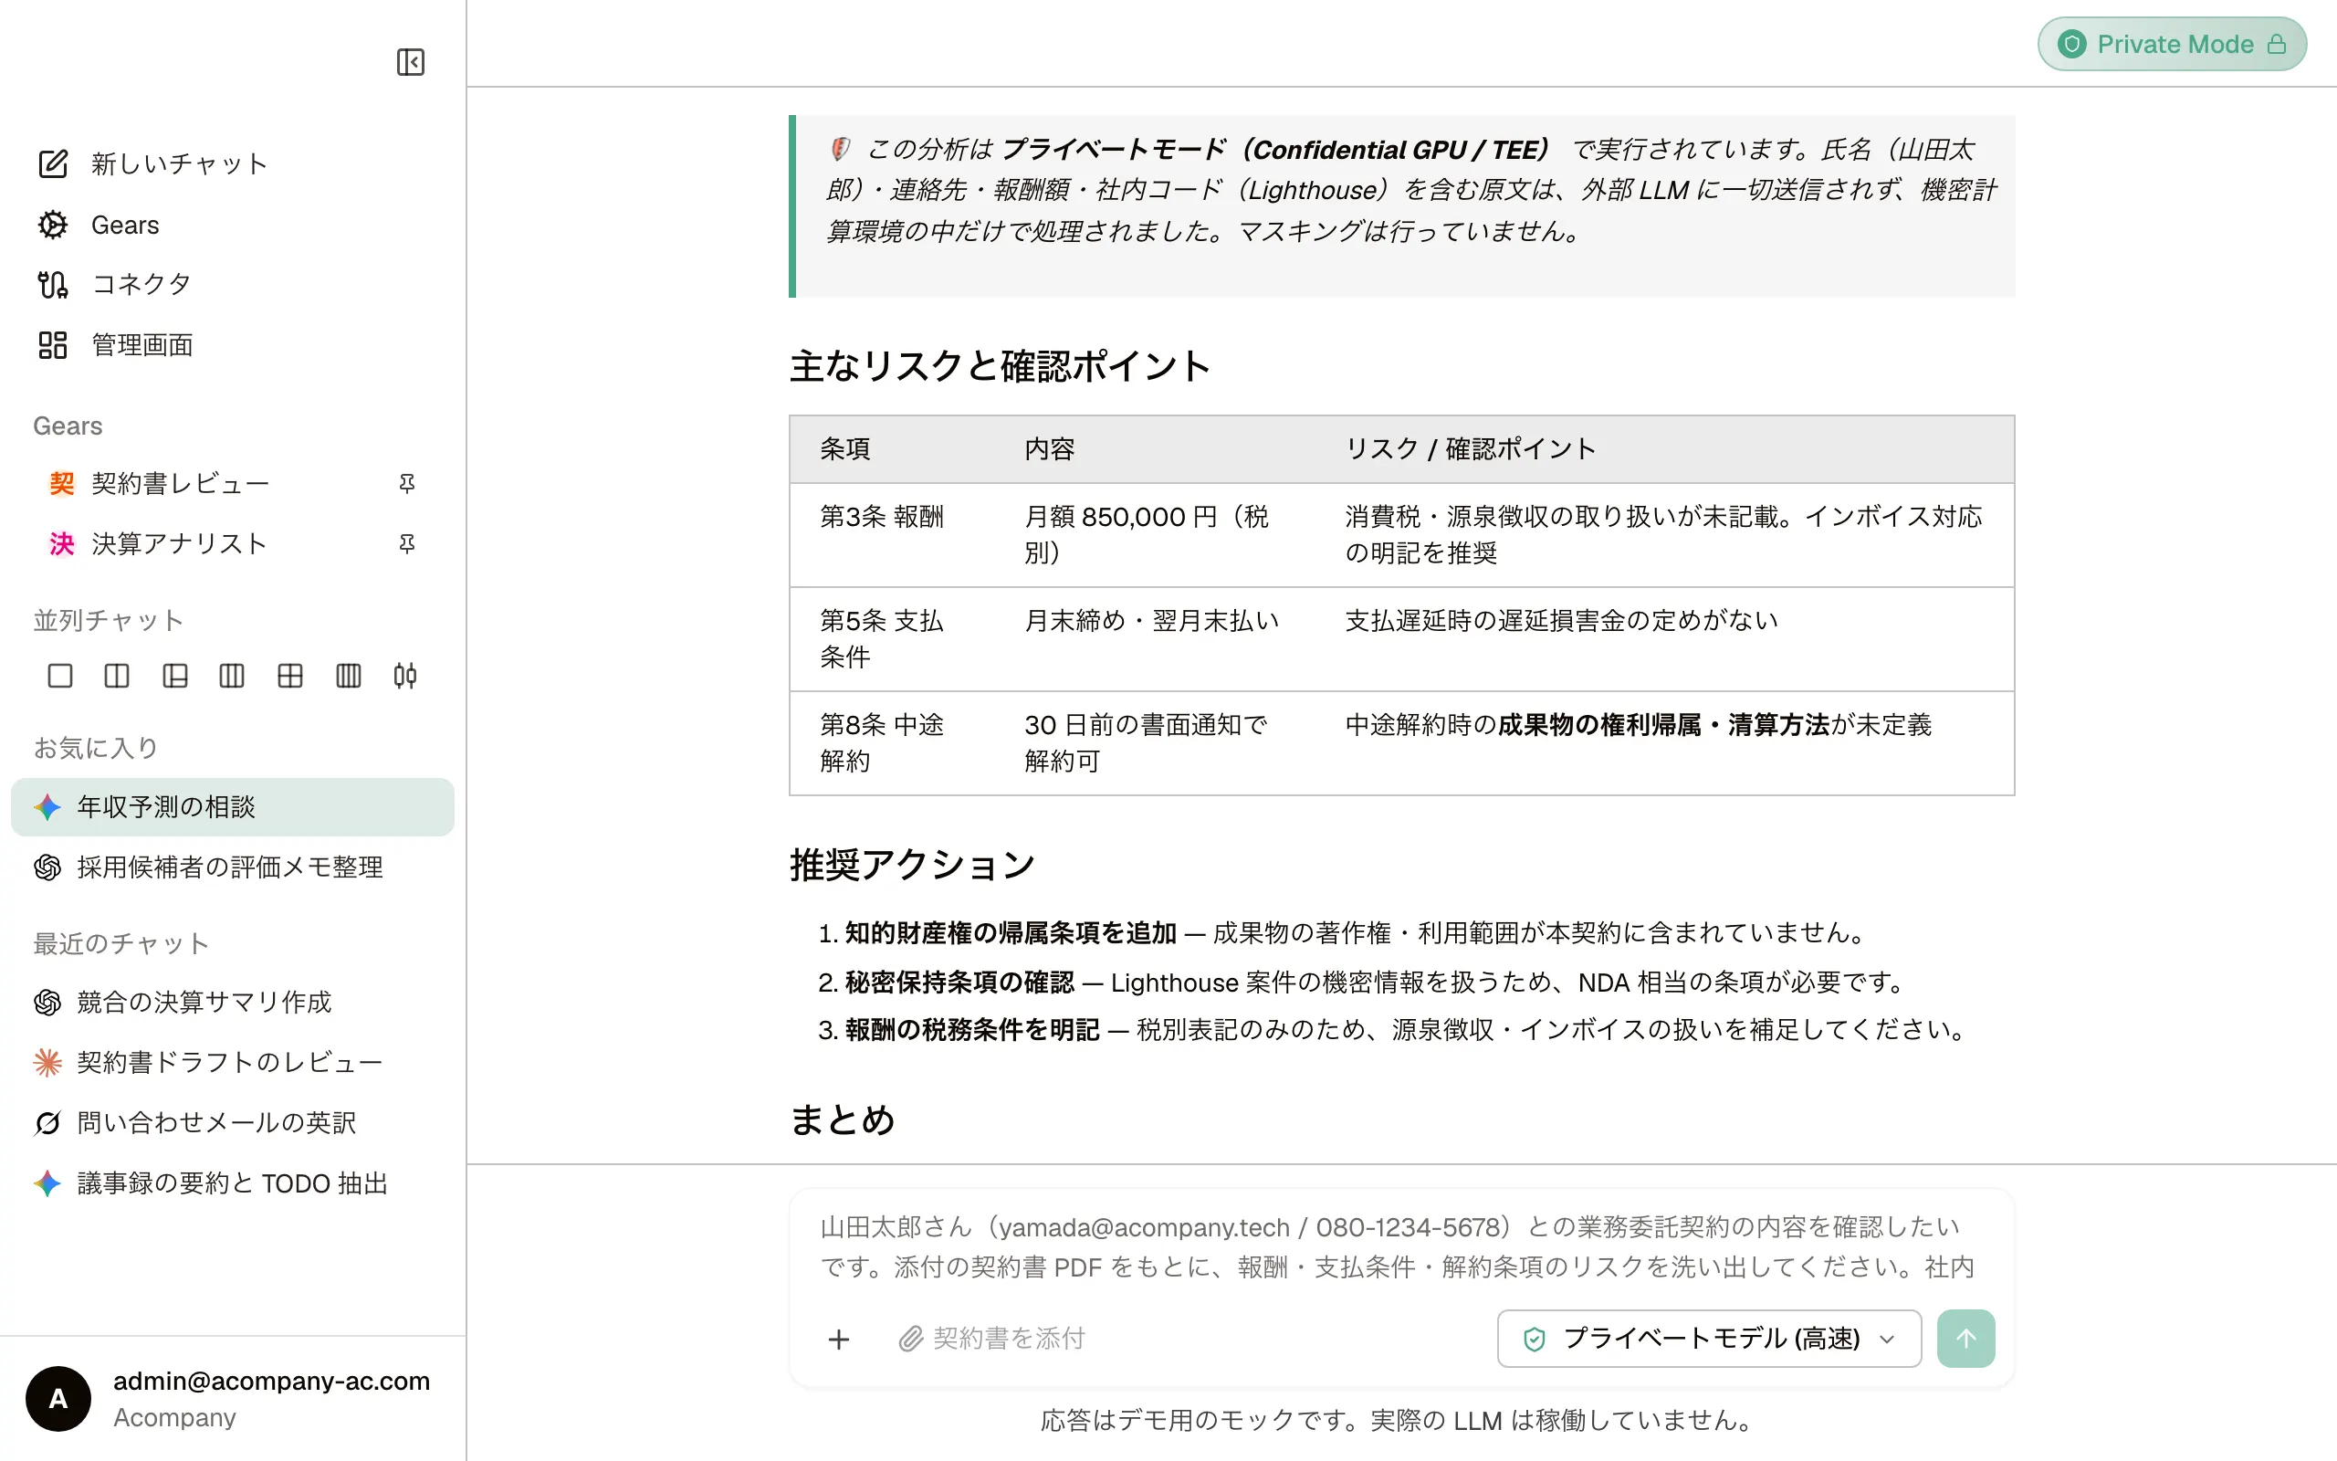Send the message with the green arrow button

[1965, 1339]
